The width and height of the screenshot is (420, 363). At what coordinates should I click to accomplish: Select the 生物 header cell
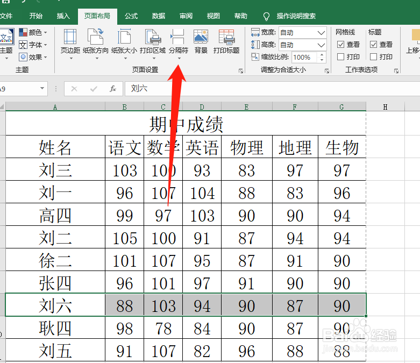coord(342,147)
